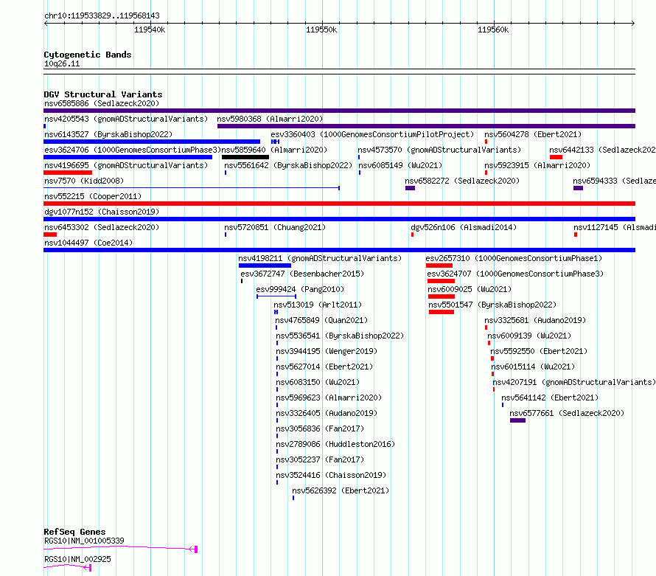Select the blue esv3624706 variant bar
The height and width of the screenshot is (576, 656).
pyautogui.click(x=128, y=157)
